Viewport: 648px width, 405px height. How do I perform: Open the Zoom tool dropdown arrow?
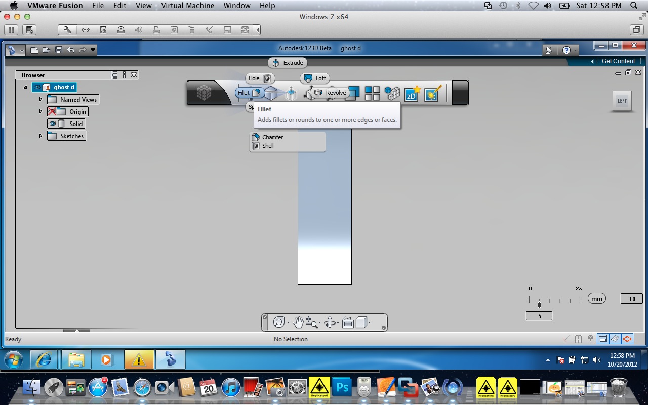tap(319, 323)
